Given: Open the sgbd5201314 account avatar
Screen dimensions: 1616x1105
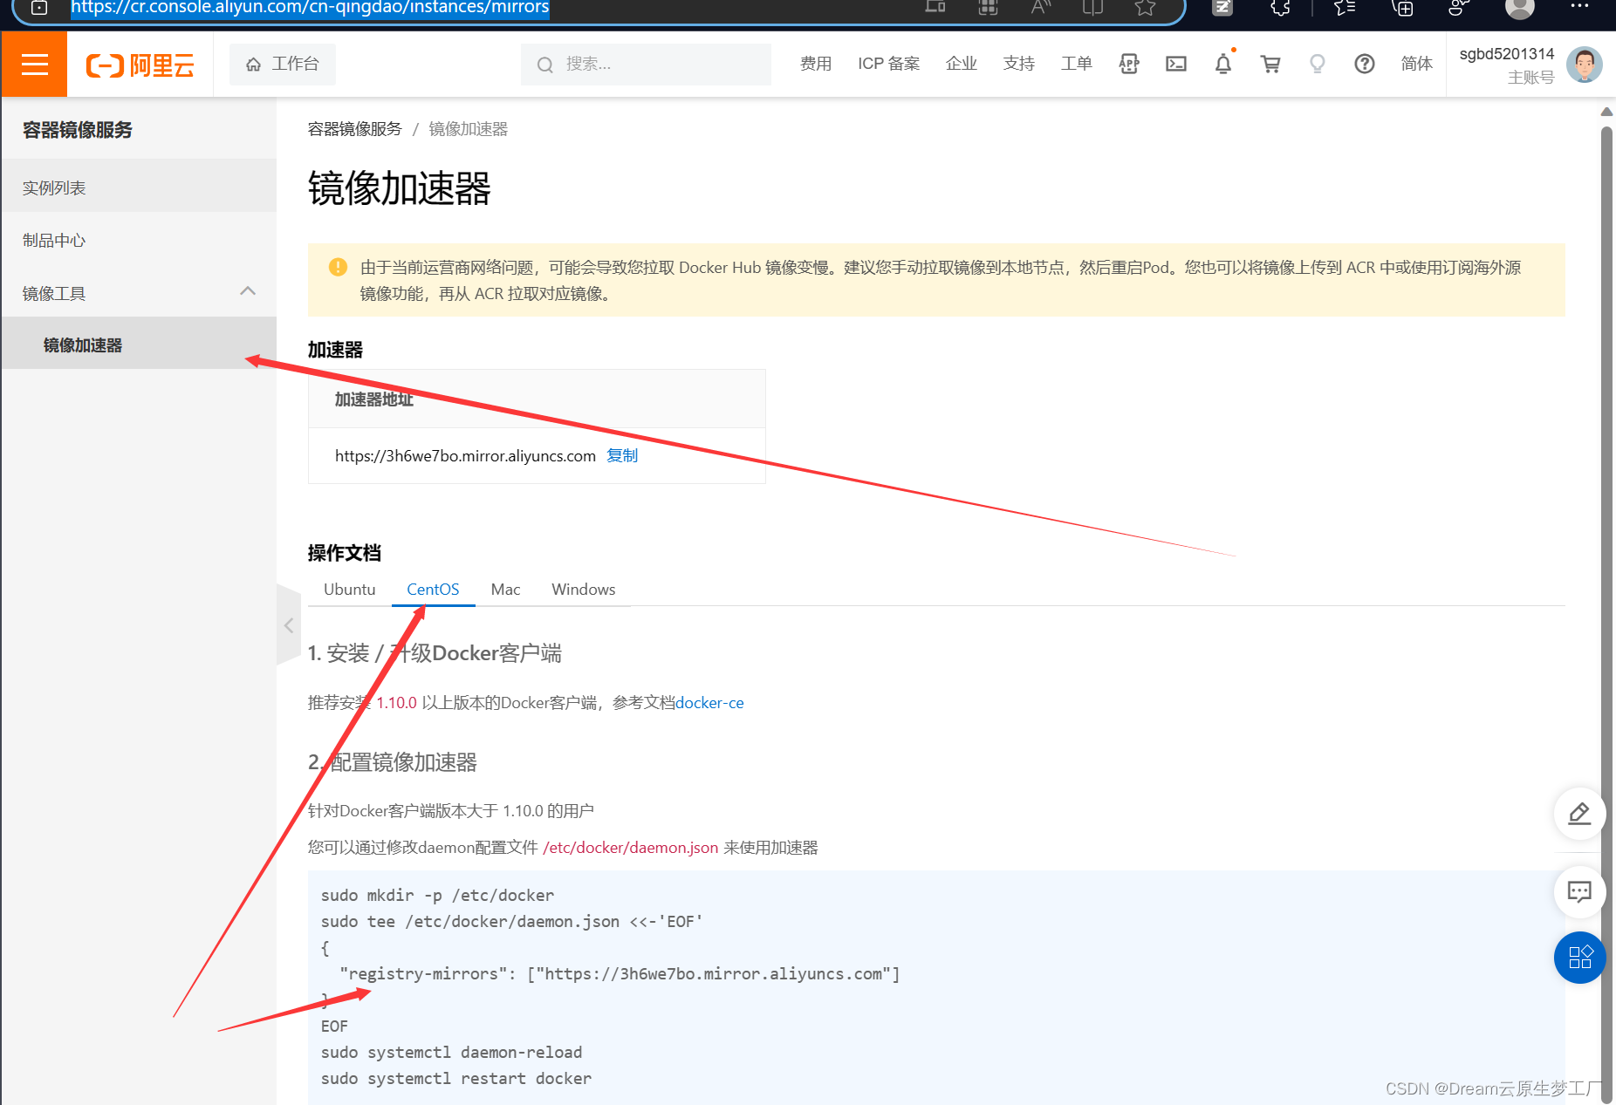Looking at the screenshot, I should tap(1585, 65).
